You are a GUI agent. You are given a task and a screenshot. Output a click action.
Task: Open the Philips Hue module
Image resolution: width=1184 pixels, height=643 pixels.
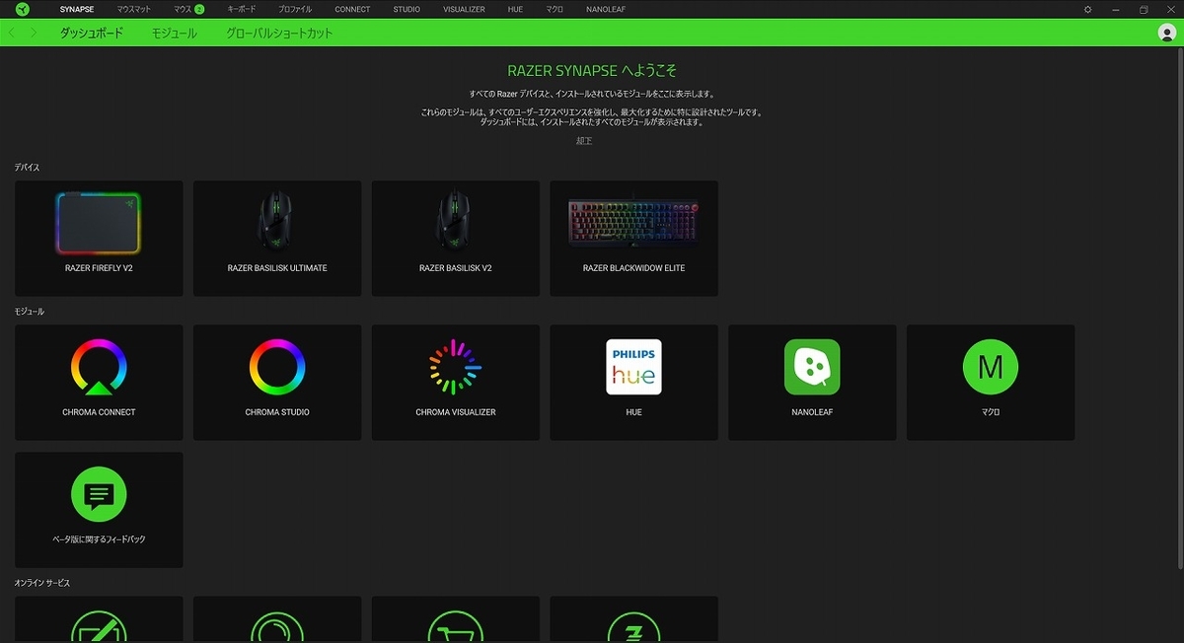coord(633,382)
